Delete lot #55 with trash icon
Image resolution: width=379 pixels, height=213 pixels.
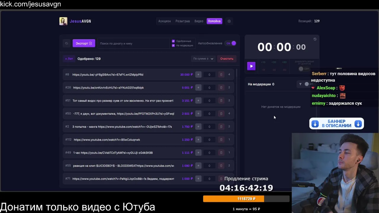pyautogui.click(x=221, y=166)
